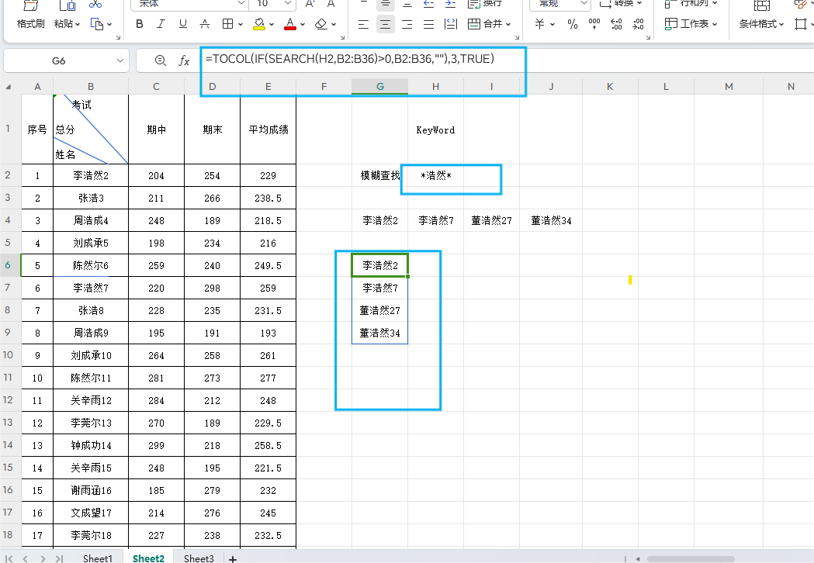This screenshot has height=563, width=814.
Task: Expand the fill color arrow
Action: click(272, 24)
